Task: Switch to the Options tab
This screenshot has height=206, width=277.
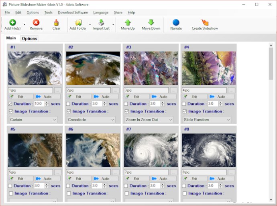Action: click(29, 38)
